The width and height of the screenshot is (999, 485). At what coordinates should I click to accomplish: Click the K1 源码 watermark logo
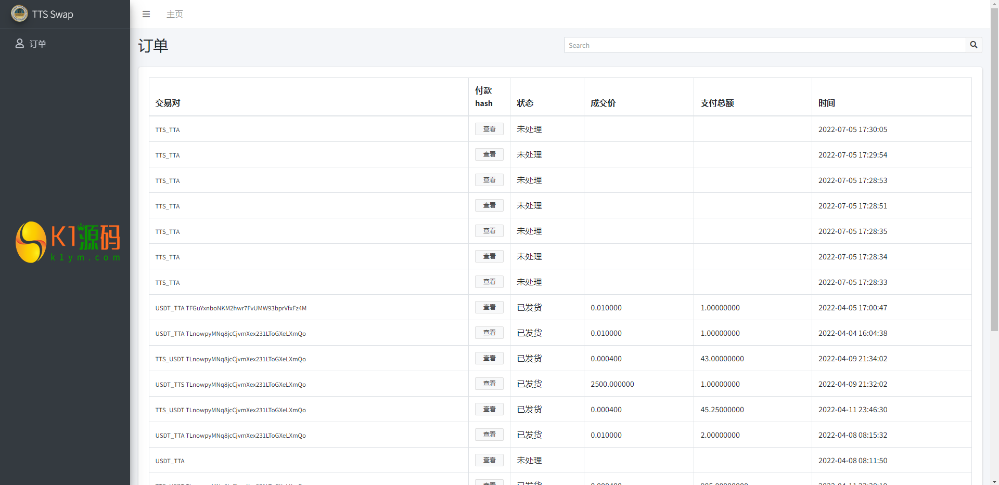click(x=68, y=242)
